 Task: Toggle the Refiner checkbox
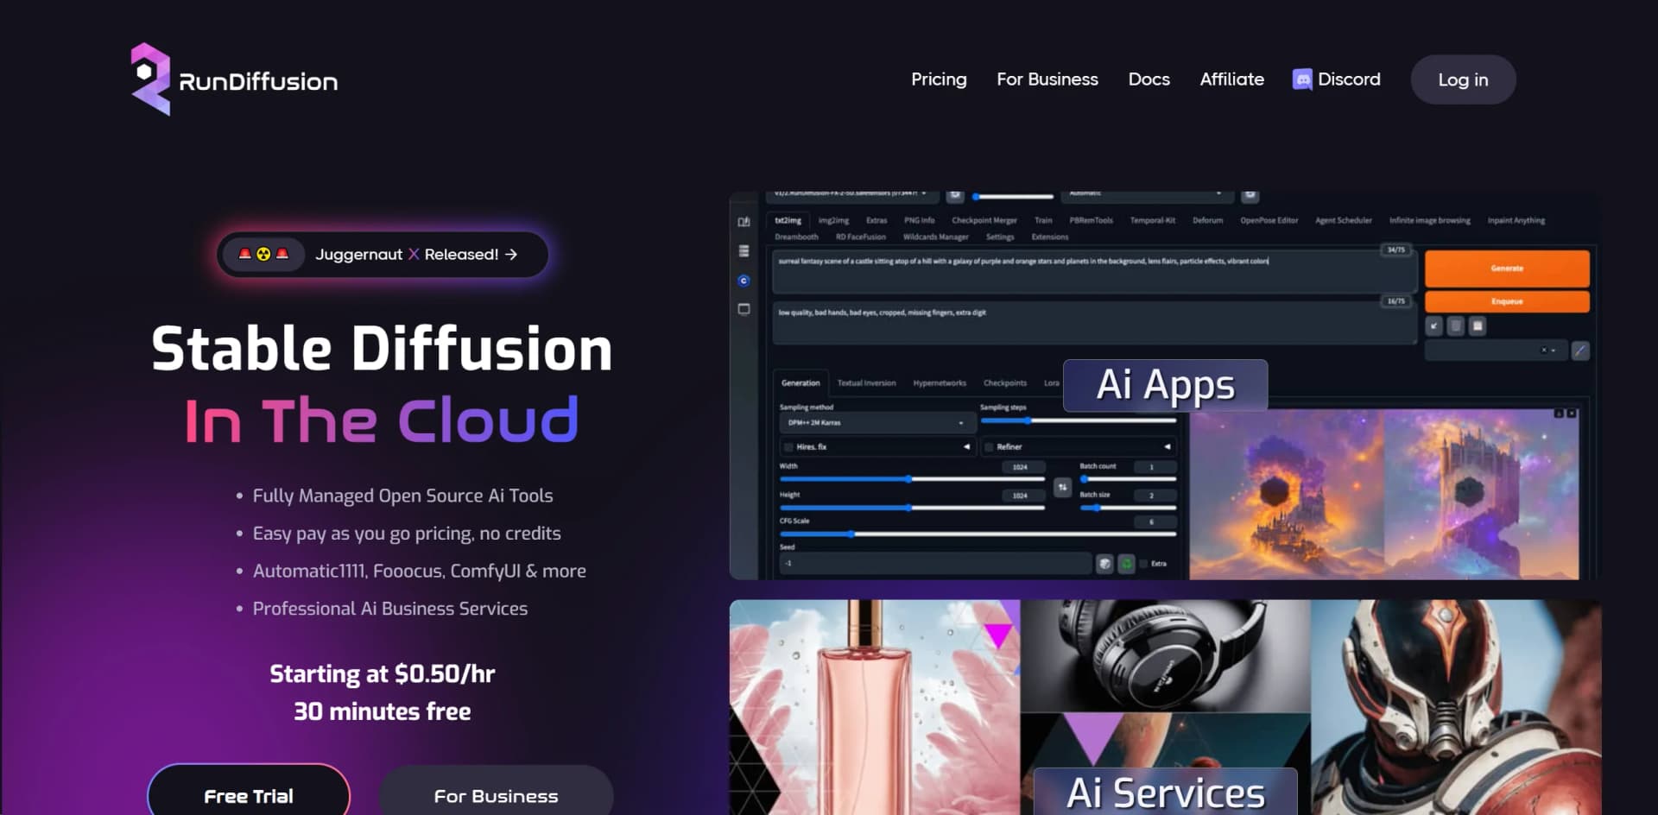click(x=989, y=447)
